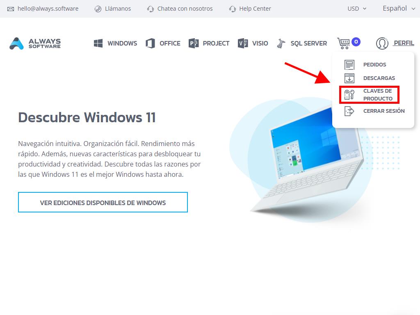Viewport: 420px width, 315px height.
Task: Click the SQL Server logo icon
Action: (281, 43)
